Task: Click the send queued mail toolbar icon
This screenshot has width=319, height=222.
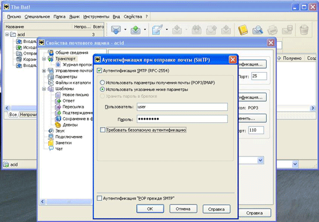Action: [x=136, y=30]
